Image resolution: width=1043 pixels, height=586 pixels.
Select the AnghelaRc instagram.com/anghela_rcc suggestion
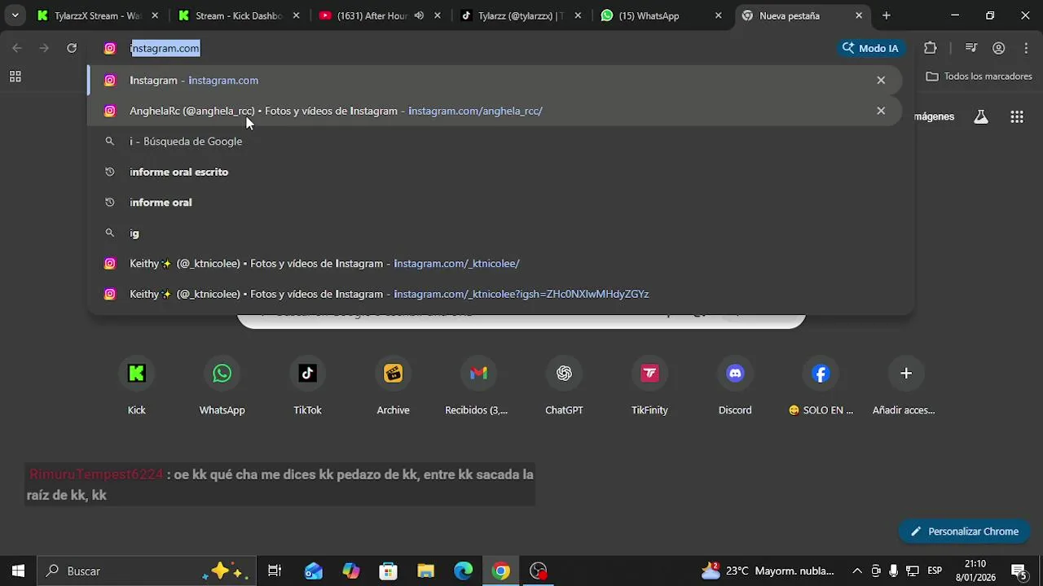click(x=495, y=111)
